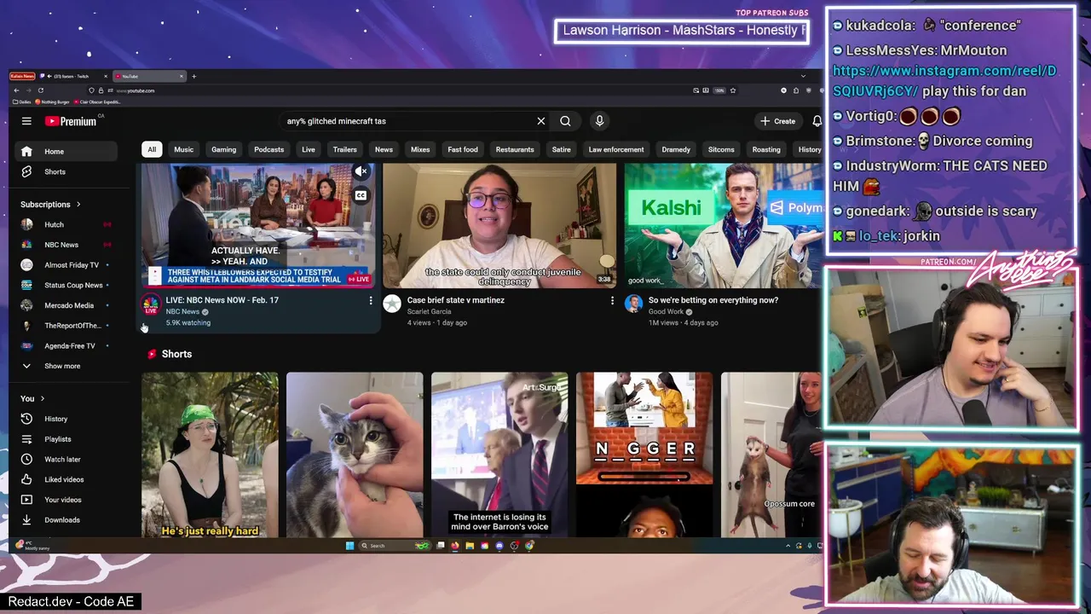Open Hutch subscription channel
Image resolution: width=1091 pixels, height=614 pixels.
pyautogui.click(x=66, y=225)
